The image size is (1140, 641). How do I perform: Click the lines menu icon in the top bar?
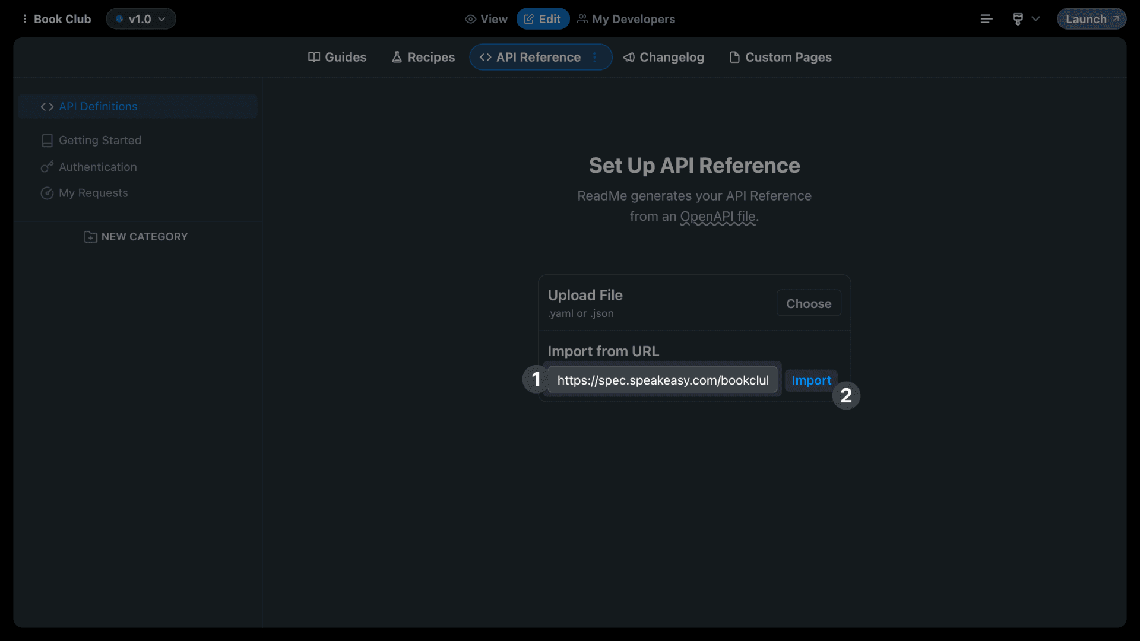(x=986, y=19)
